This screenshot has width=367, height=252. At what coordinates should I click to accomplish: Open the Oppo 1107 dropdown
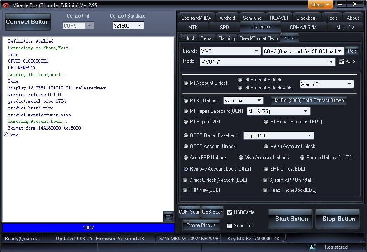[278, 135]
